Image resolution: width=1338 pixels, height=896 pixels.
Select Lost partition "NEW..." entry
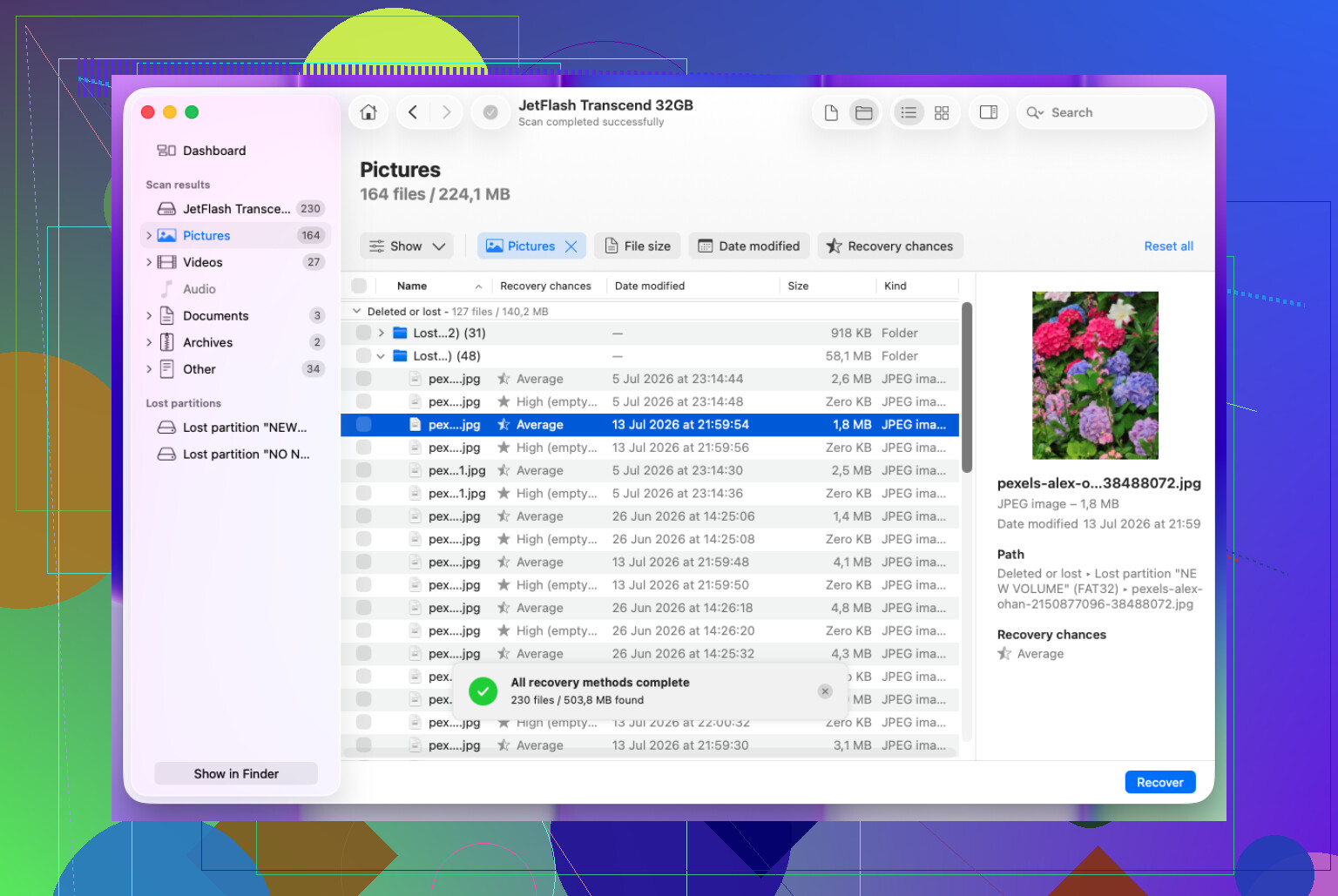236,428
